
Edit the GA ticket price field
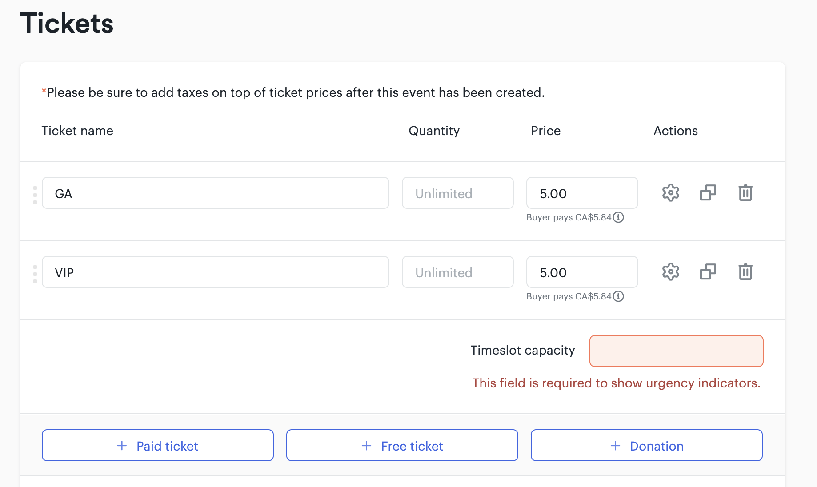(582, 193)
